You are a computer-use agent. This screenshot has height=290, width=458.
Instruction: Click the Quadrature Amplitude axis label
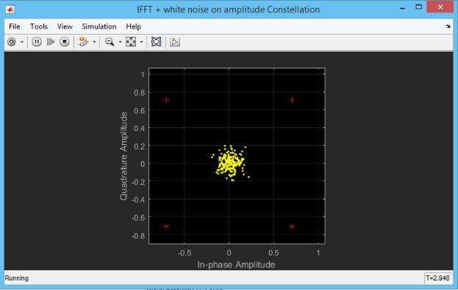(x=124, y=156)
